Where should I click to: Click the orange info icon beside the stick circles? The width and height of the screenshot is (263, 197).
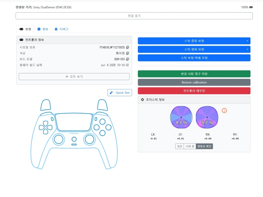click(224, 110)
